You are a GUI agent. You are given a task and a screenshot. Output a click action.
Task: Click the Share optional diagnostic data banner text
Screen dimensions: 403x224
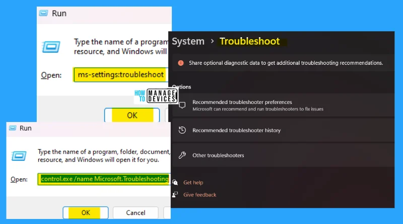tap(286, 63)
